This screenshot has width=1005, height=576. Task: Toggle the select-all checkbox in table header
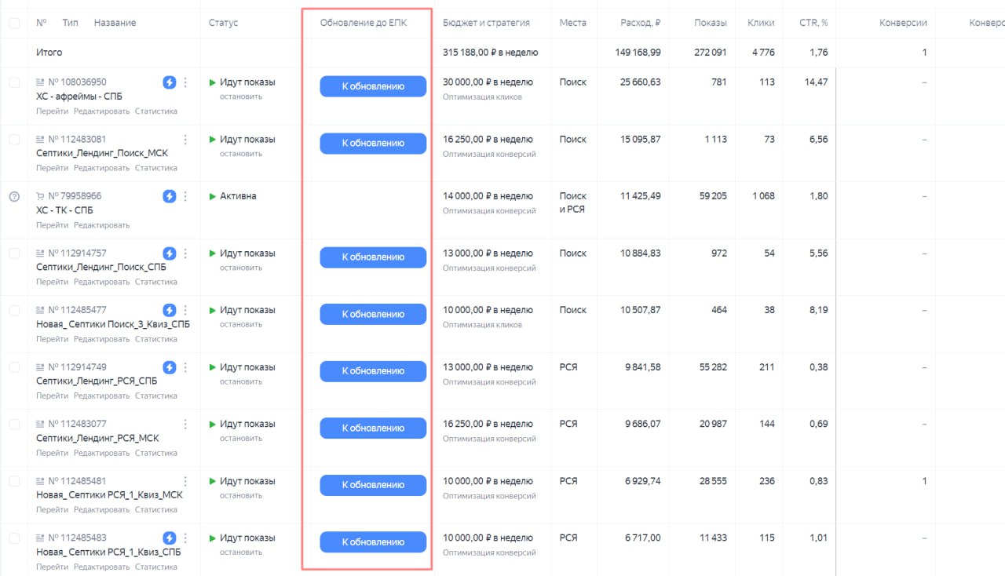(14, 24)
